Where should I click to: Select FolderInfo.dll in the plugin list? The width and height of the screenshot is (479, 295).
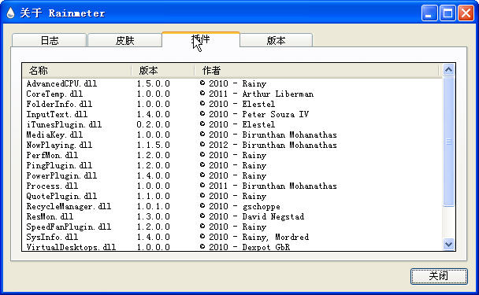click(x=59, y=104)
